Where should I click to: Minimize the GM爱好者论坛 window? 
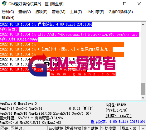click(x=111, y=4)
